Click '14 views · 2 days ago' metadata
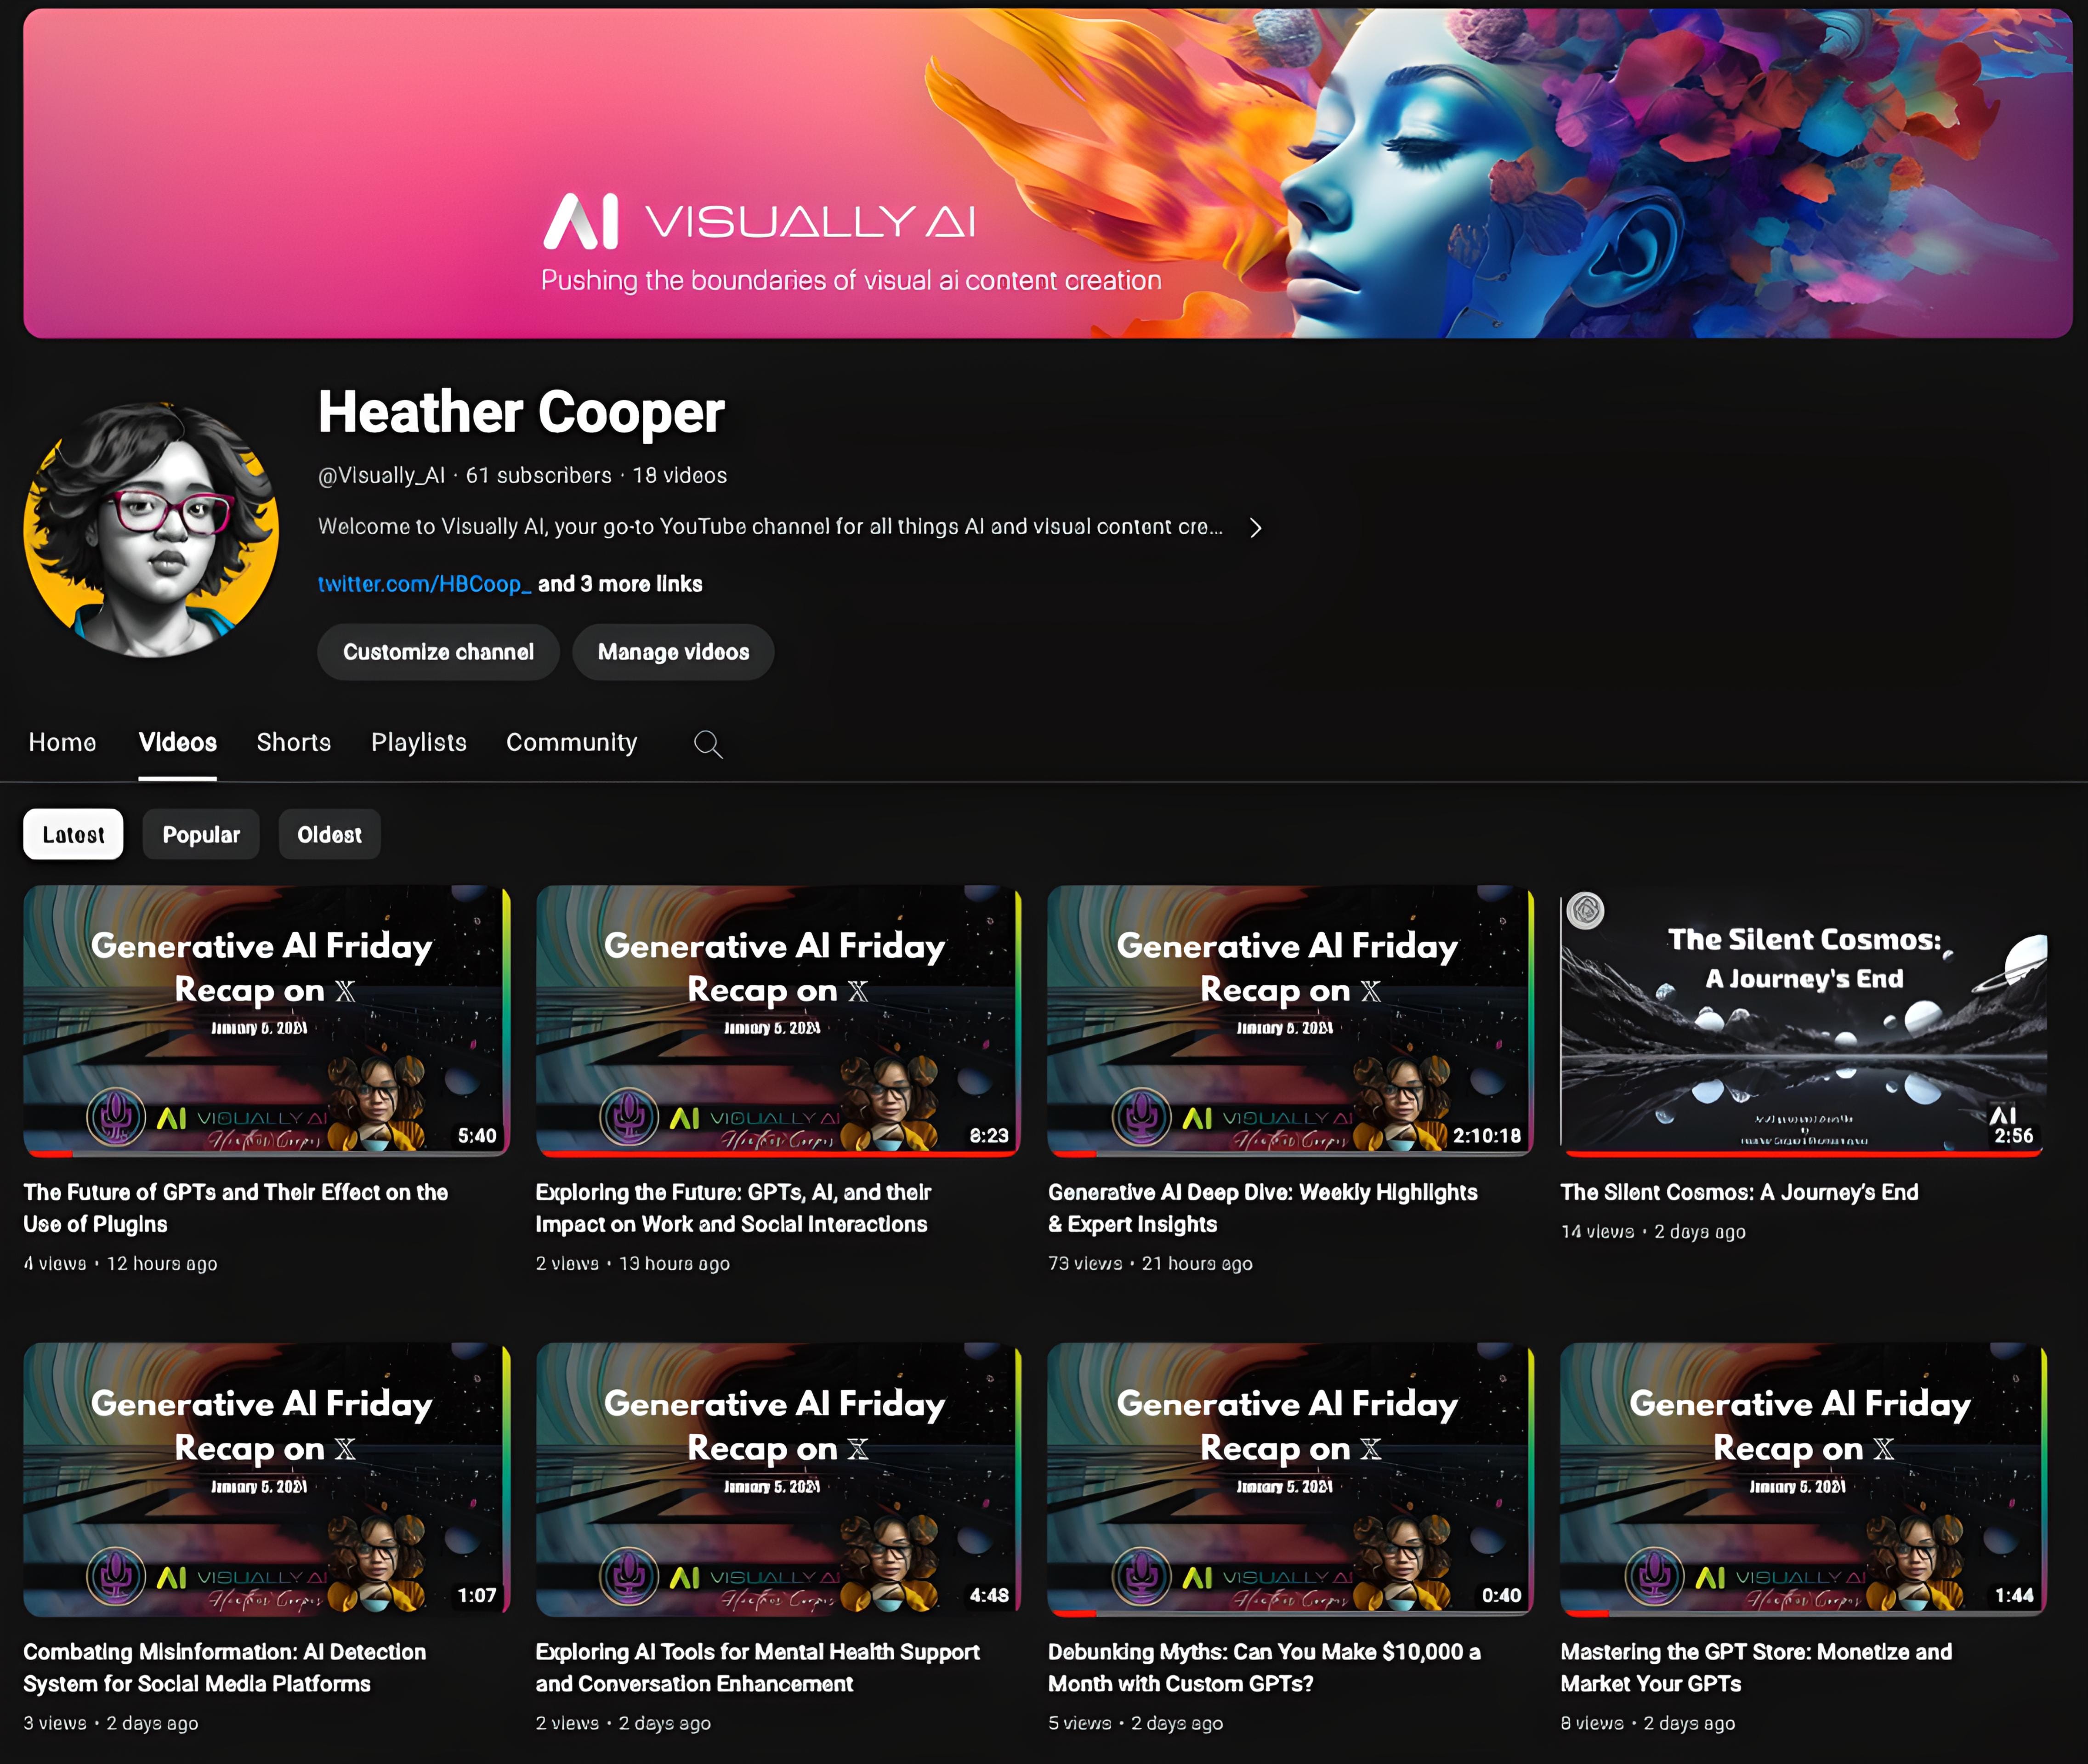 [x=1653, y=1232]
